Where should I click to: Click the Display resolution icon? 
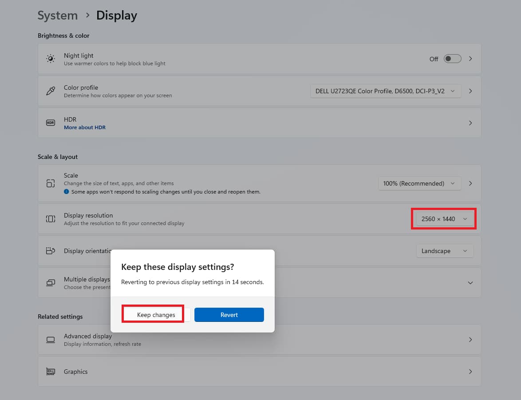[51, 219]
